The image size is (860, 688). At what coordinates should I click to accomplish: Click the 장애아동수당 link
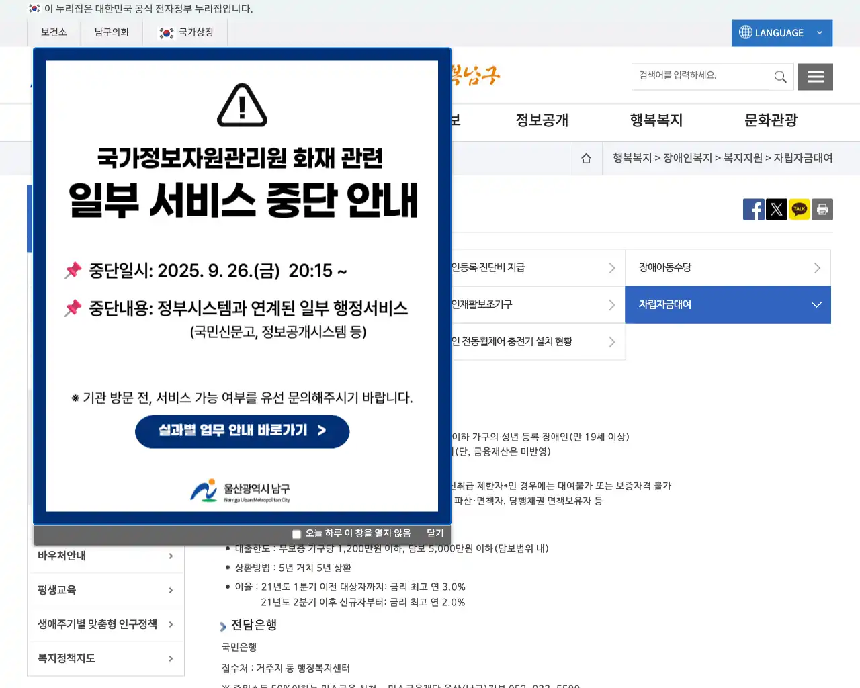665,267
